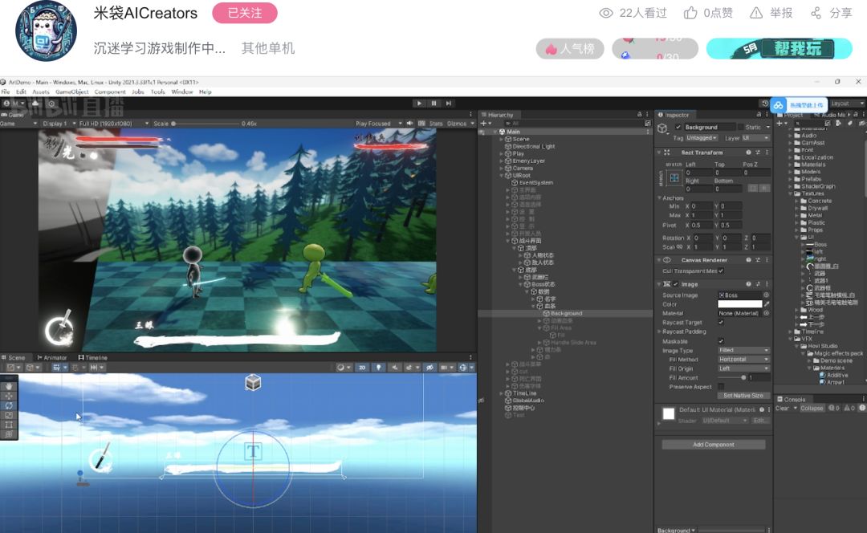Open the Image Type dropdown
The height and width of the screenshot is (533, 867).
click(x=743, y=351)
